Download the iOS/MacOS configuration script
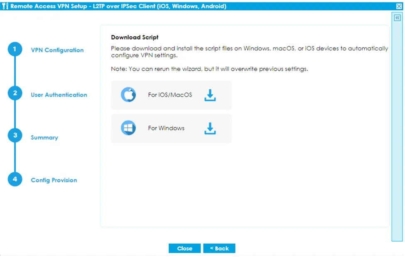 coord(210,95)
